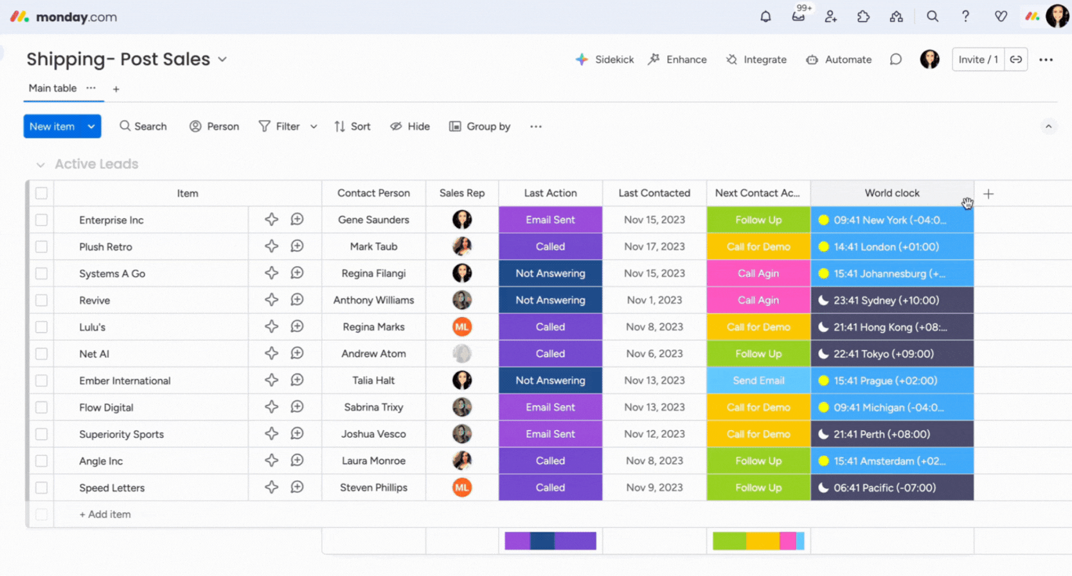Open the Filter menu

click(x=280, y=127)
